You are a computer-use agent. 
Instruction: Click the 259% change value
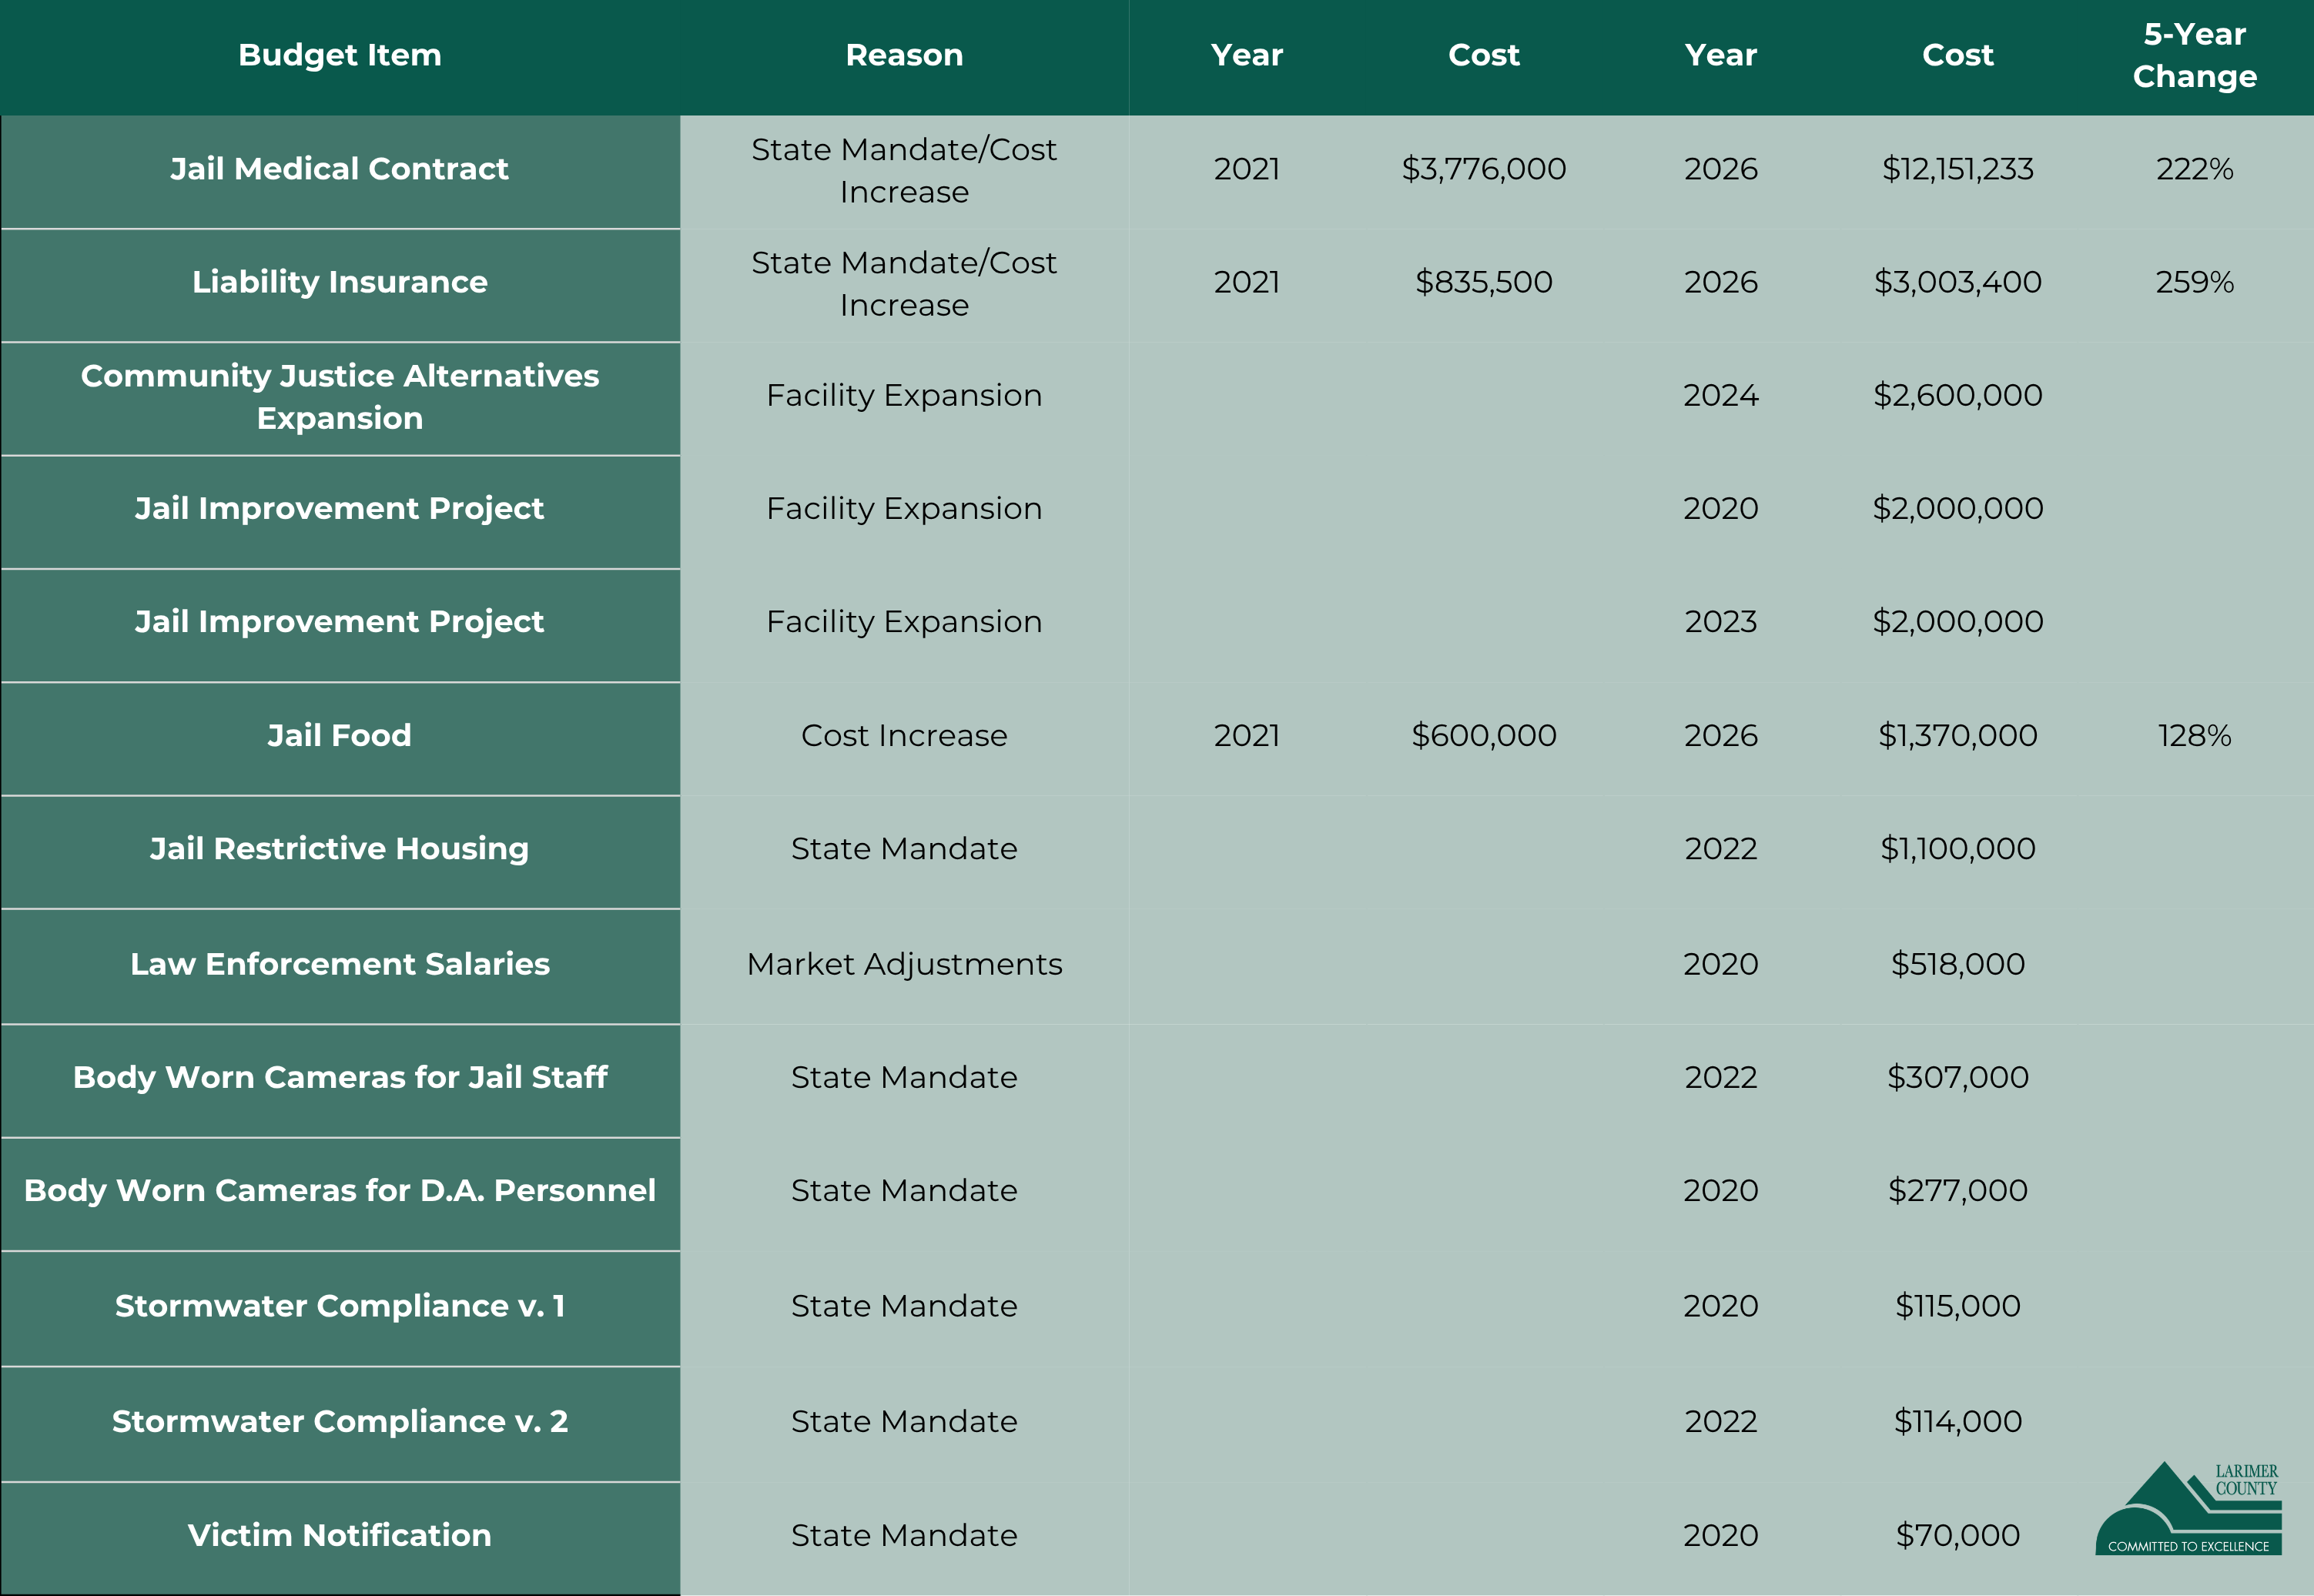click(2195, 282)
